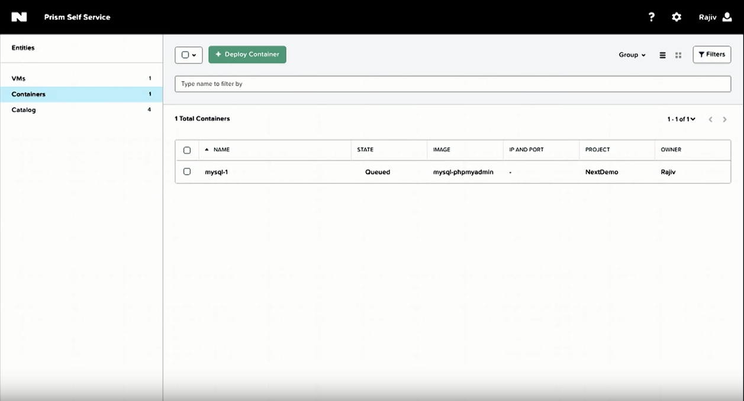Select VMs in the Entities sidebar
744x401 pixels.
click(x=81, y=79)
